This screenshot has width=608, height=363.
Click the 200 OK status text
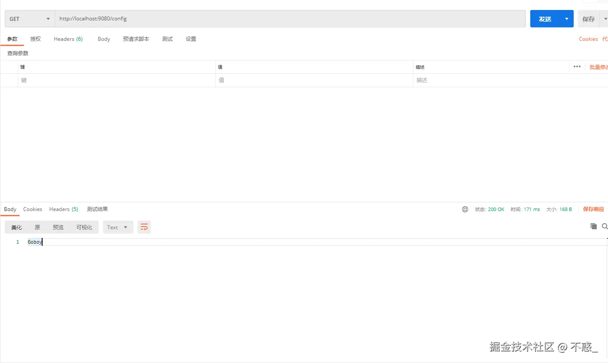coord(496,209)
